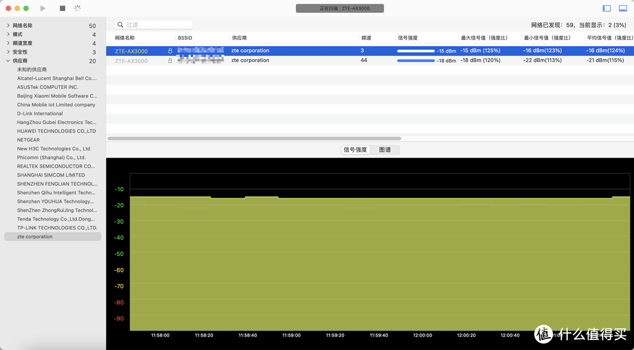Image resolution: width=634 pixels, height=350 pixels.
Task: Expand the 频道宽度 sidebar group
Action: (x=8, y=43)
